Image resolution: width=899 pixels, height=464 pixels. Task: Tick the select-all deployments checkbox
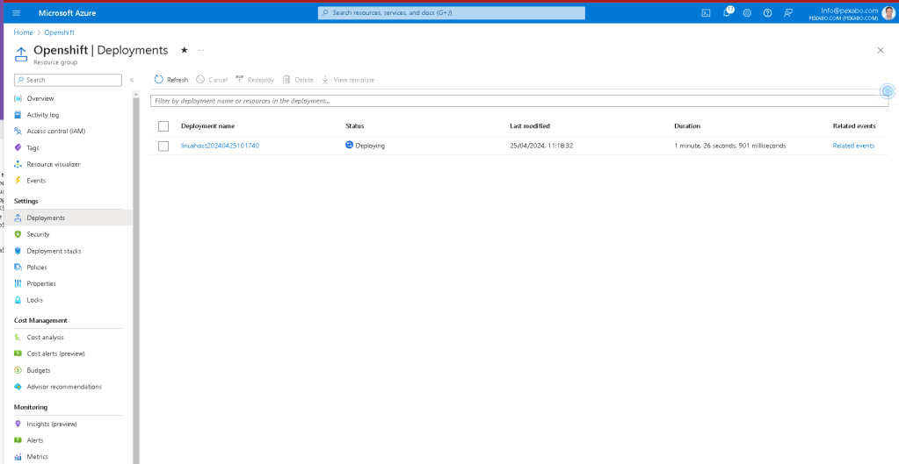163,126
